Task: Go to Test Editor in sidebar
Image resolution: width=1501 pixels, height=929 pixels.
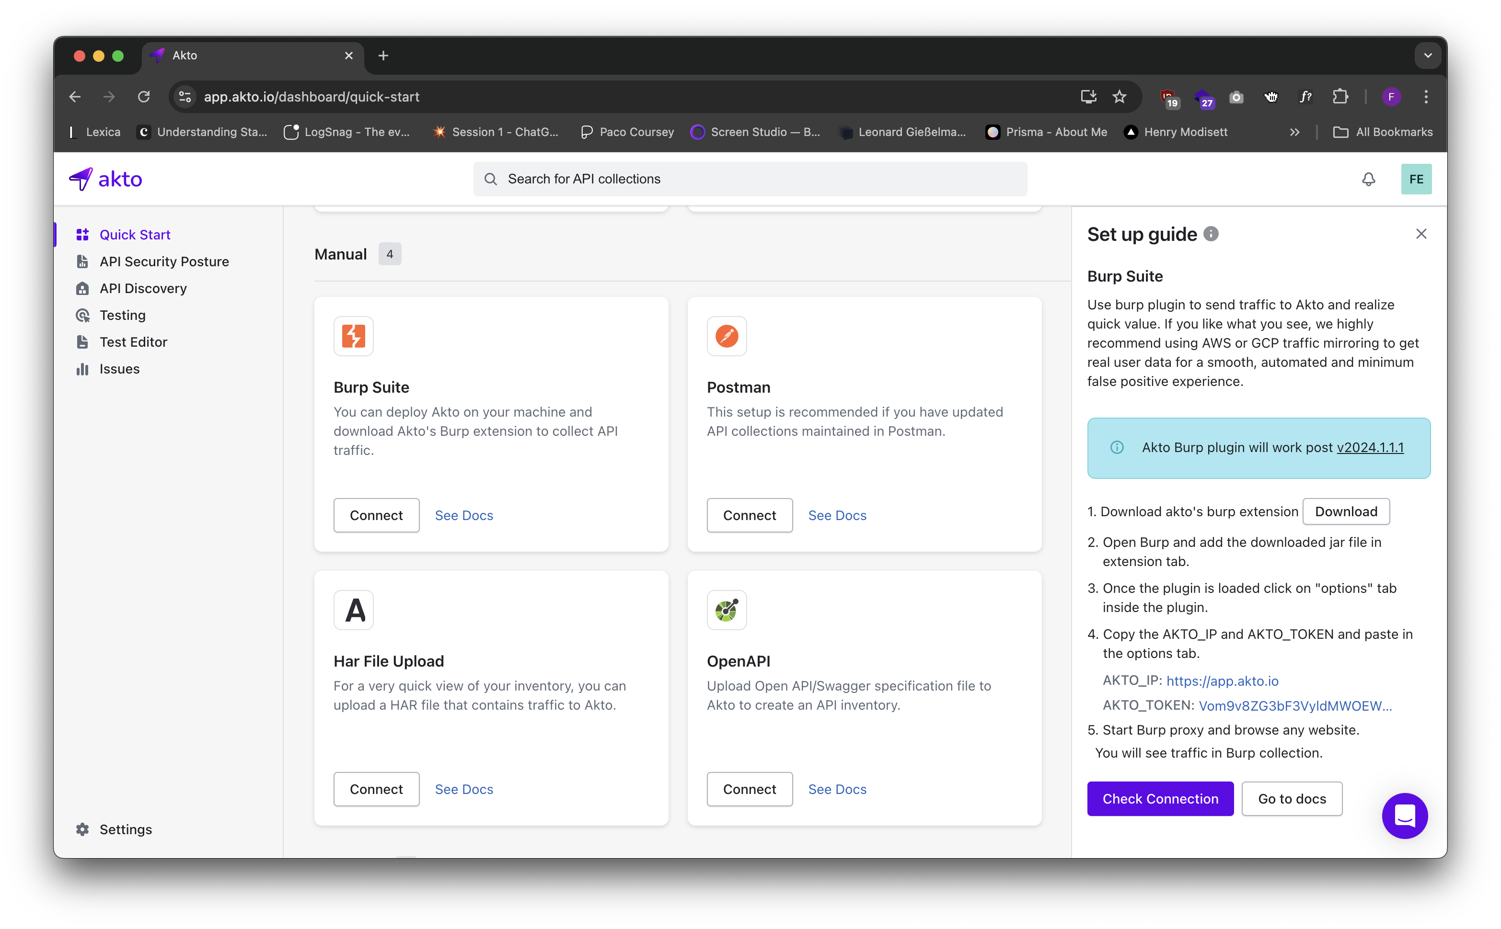Action: point(133,341)
